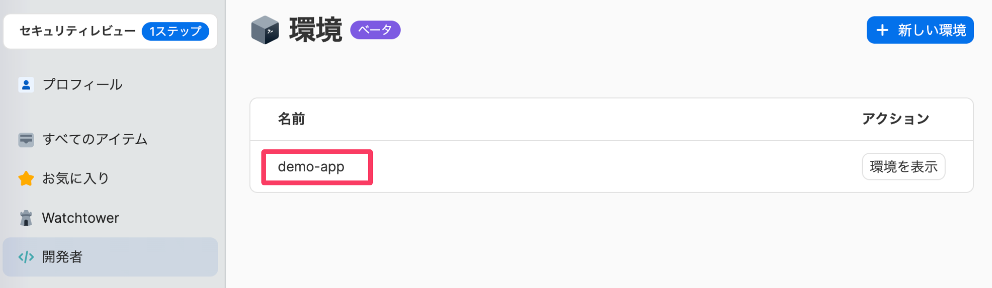Image resolution: width=992 pixels, height=288 pixels.
Task: Click the Watchtower tower icon
Action: click(x=26, y=218)
